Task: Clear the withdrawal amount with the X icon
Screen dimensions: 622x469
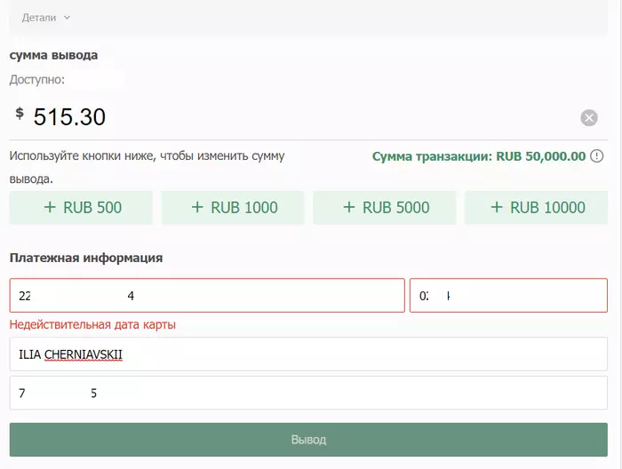Action: click(589, 118)
